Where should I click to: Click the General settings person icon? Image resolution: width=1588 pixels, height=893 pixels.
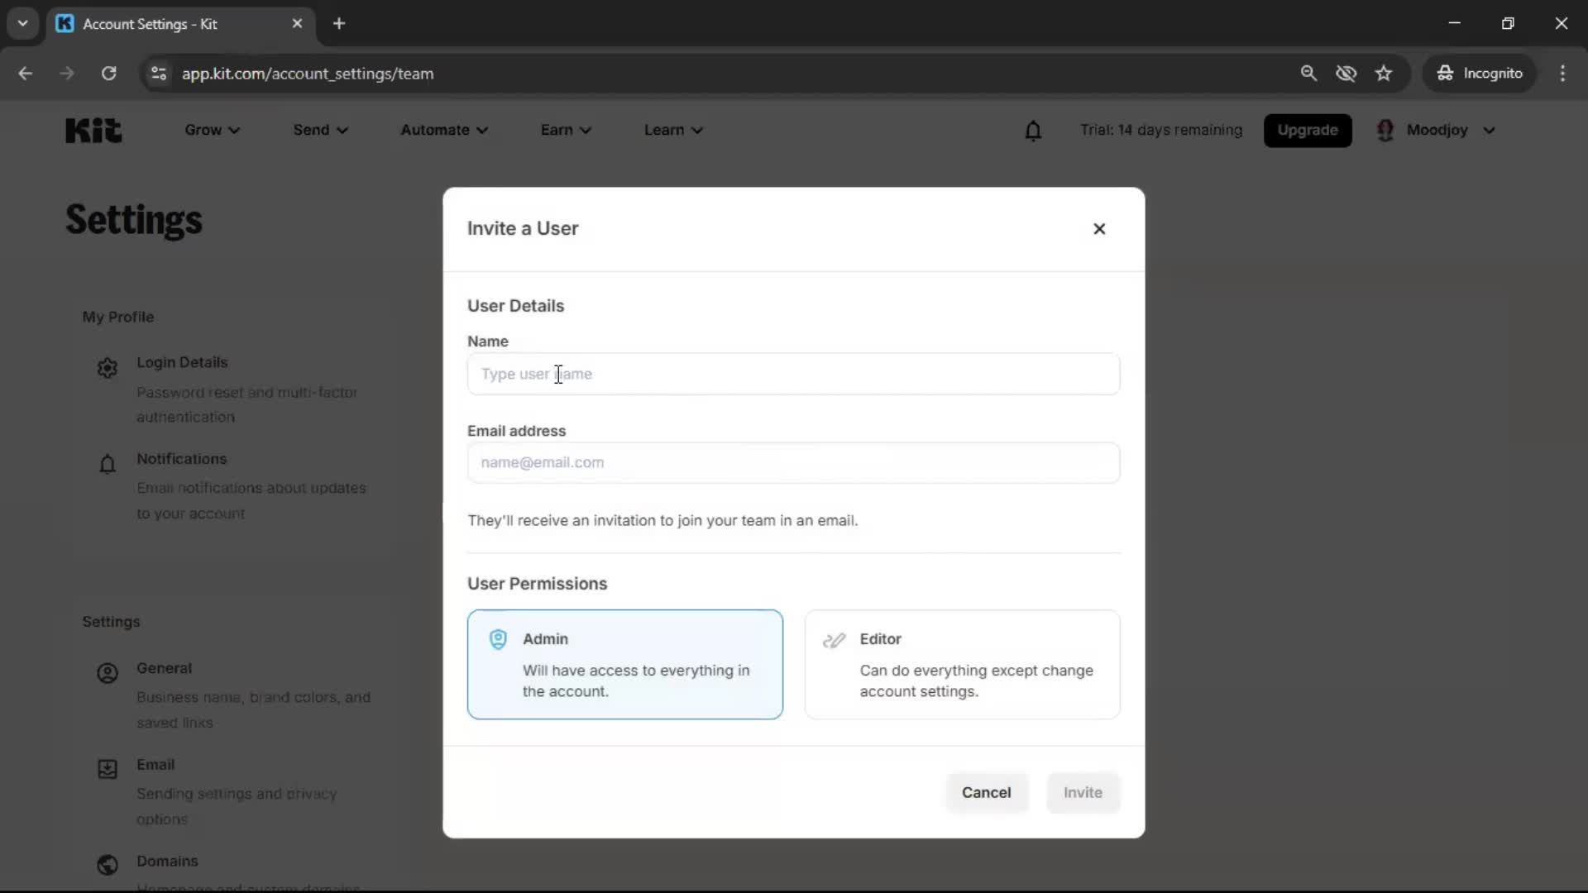107,673
